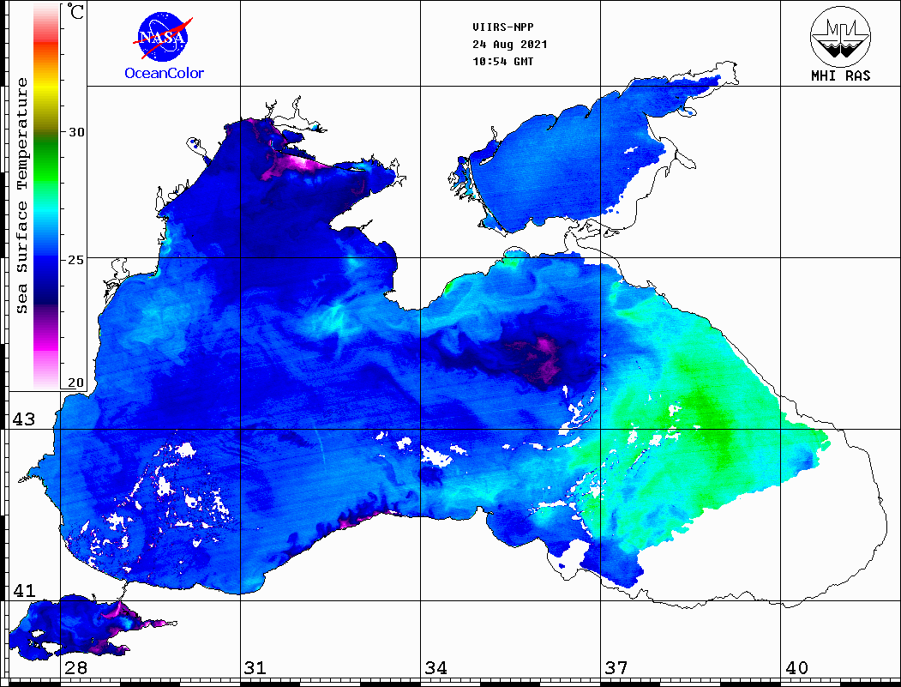901x687 pixels.
Task: Click latitude label 43
Action: pos(24,419)
